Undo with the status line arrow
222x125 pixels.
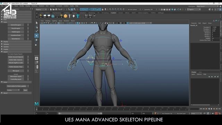59,9
